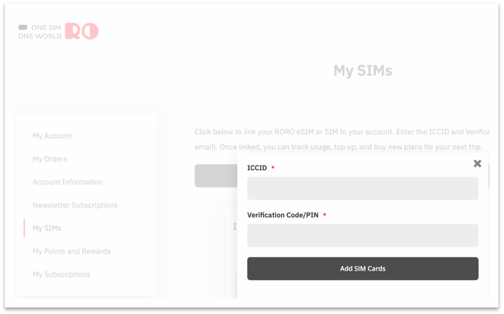Click the RORO eSIM linking instructions text
Viewport: 504px width, 314px height.
[x=342, y=139]
